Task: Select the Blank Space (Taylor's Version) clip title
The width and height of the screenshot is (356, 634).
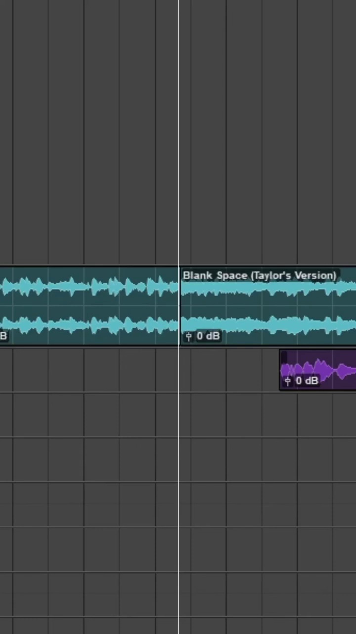Action: (260, 276)
